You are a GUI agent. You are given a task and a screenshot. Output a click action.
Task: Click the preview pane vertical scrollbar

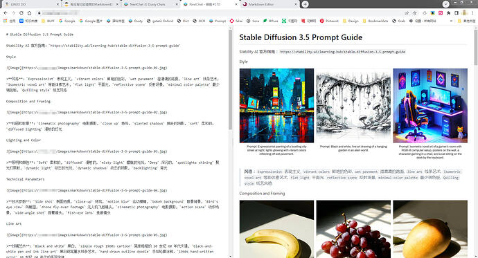coord(475,47)
